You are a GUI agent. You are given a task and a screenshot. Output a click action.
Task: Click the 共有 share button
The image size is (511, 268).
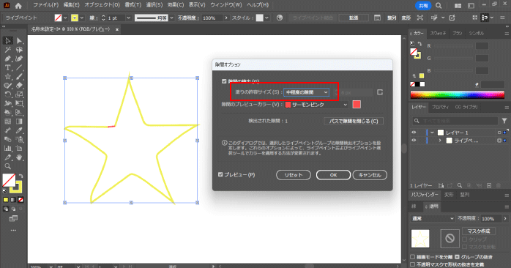[423, 6]
